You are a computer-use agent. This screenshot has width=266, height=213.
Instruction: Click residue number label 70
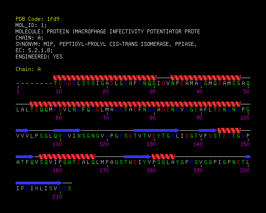tap(106, 118)
